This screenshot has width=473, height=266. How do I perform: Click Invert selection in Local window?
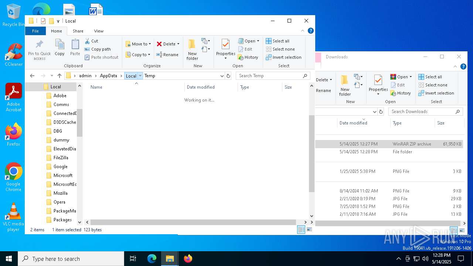click(x=283, y=57)
